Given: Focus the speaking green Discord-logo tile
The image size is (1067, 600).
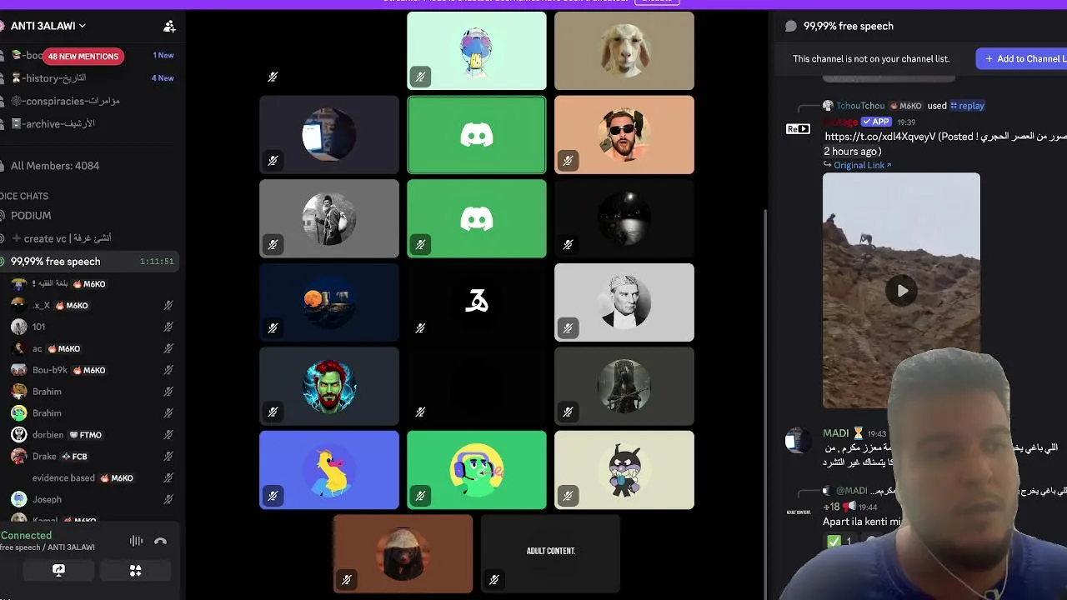Looking at the screenshot, I should [x=477, y=135].
